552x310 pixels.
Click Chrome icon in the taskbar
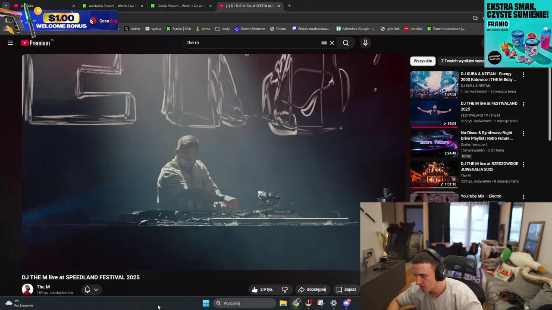[296, 303]
